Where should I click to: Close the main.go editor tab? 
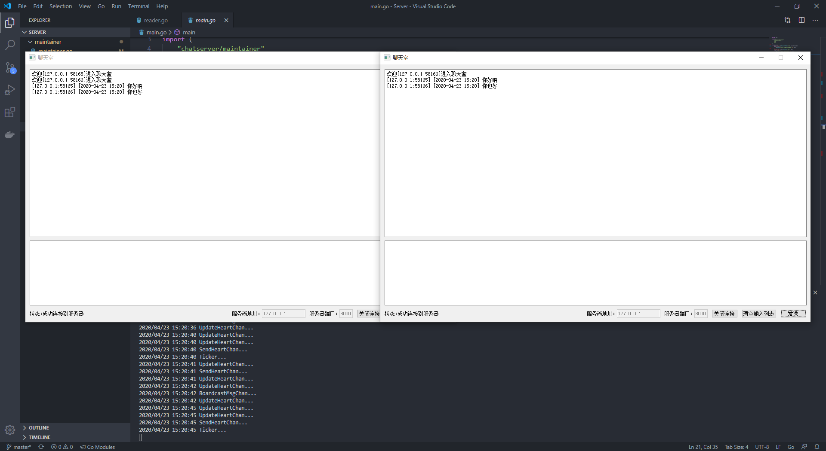point(226,20)
